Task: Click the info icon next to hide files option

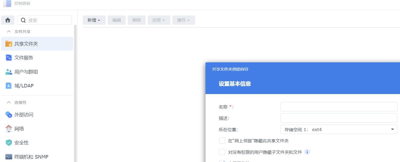Action: (x=307, y=152)
